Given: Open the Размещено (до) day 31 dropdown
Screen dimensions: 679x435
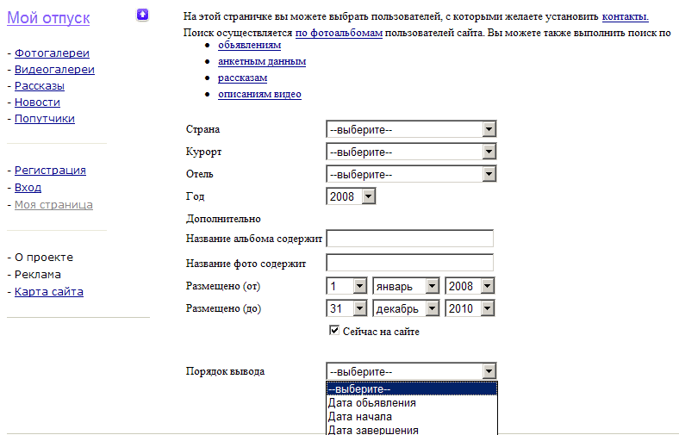Looking at the screenshot, I should pos(347,308).
